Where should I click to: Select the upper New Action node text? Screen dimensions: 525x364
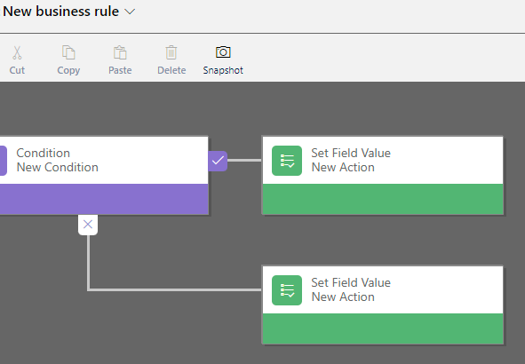point(343,167)
